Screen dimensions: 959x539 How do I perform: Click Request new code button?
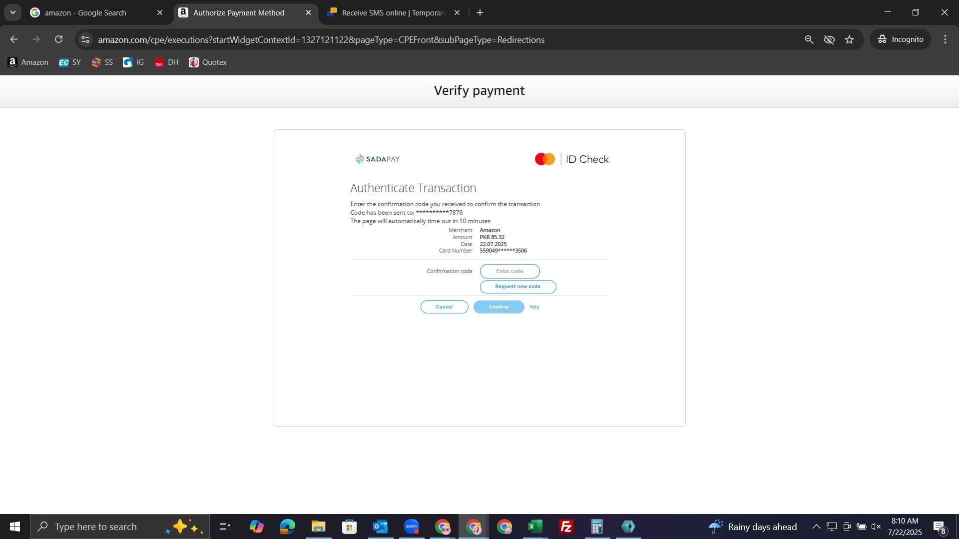tap(518, 286)
